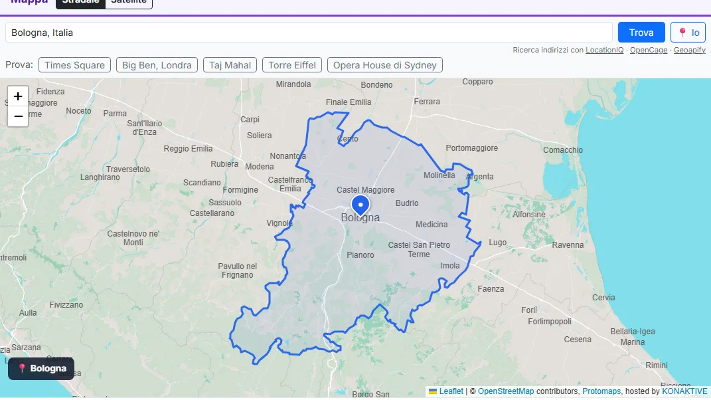Click the Bologna location badge
711x400 pixels.
click(x=41, y=368)
